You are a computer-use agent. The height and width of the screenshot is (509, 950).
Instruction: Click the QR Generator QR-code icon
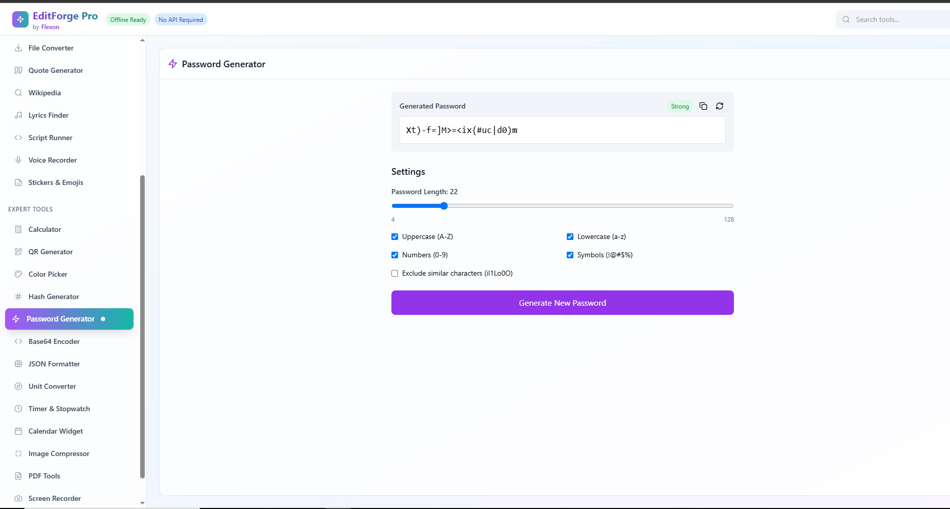pos(18,252)
